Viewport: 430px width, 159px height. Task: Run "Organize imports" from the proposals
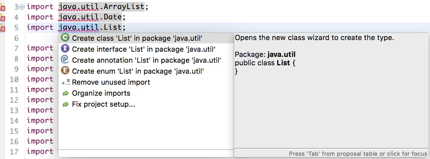click(x=101, y=93)
